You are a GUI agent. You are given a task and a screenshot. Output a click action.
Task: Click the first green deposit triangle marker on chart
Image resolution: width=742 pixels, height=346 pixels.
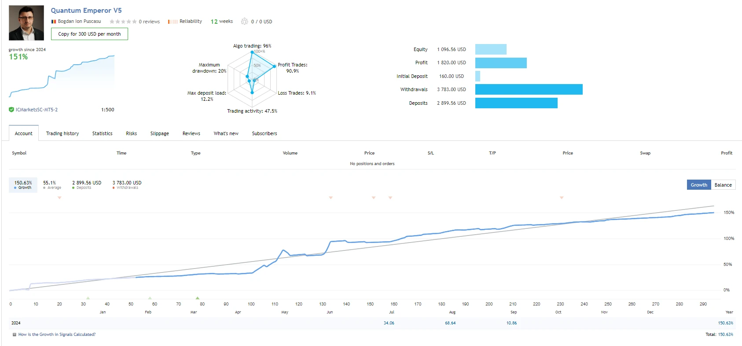click(88, 298)
